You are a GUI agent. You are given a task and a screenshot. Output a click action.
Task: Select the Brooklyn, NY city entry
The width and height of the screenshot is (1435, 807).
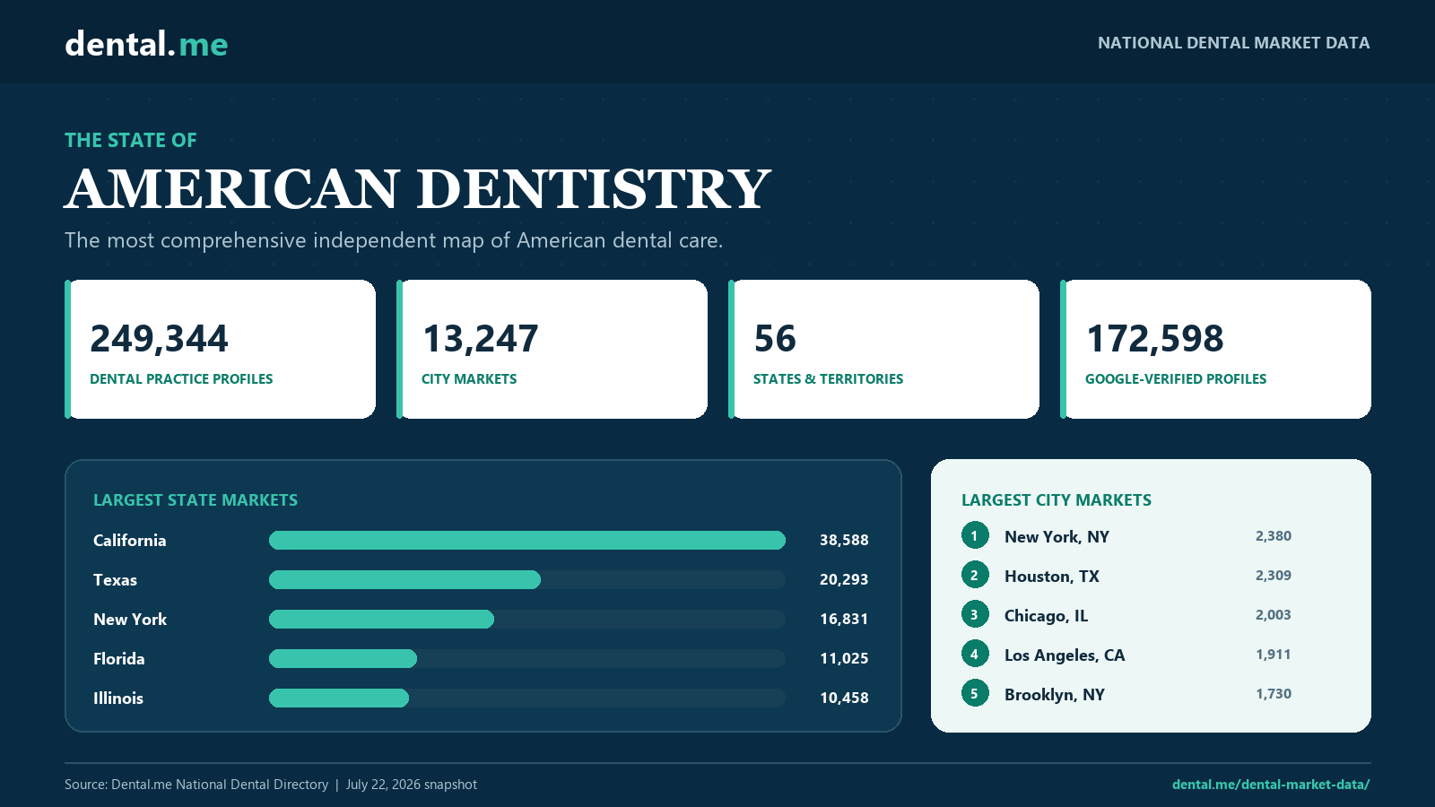1055,695
